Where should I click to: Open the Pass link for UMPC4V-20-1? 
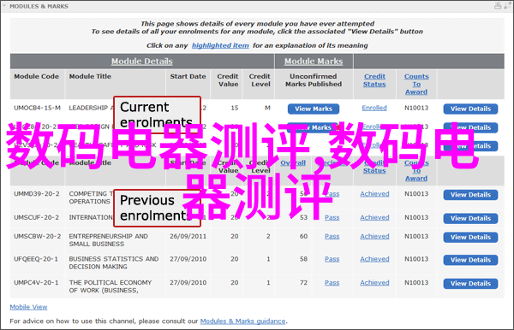click(x=332, y=283)
